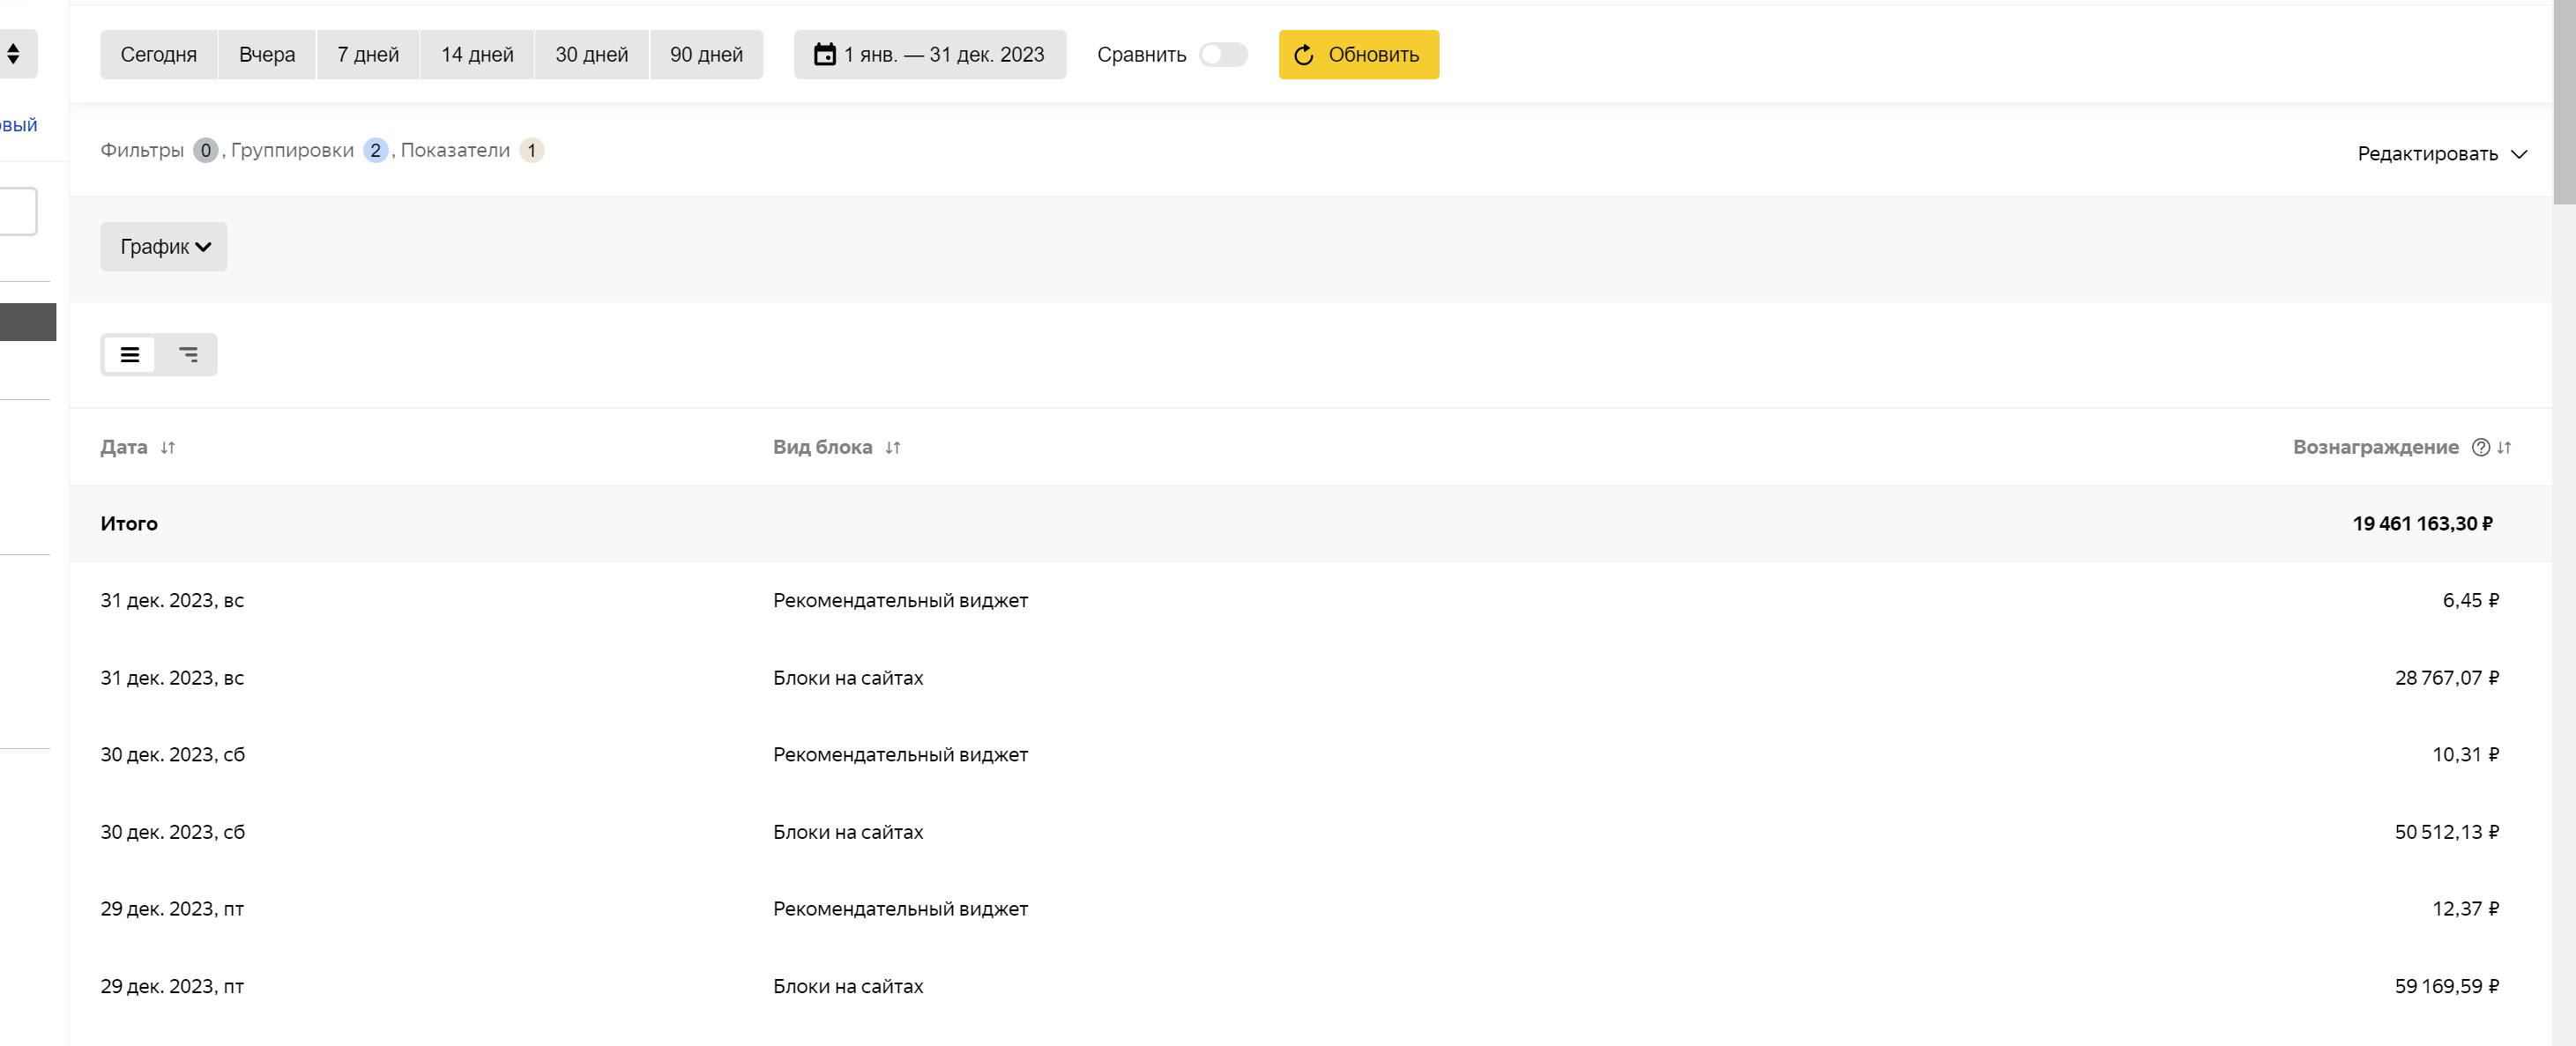Sort by Дата column

[x=168, y=447]
